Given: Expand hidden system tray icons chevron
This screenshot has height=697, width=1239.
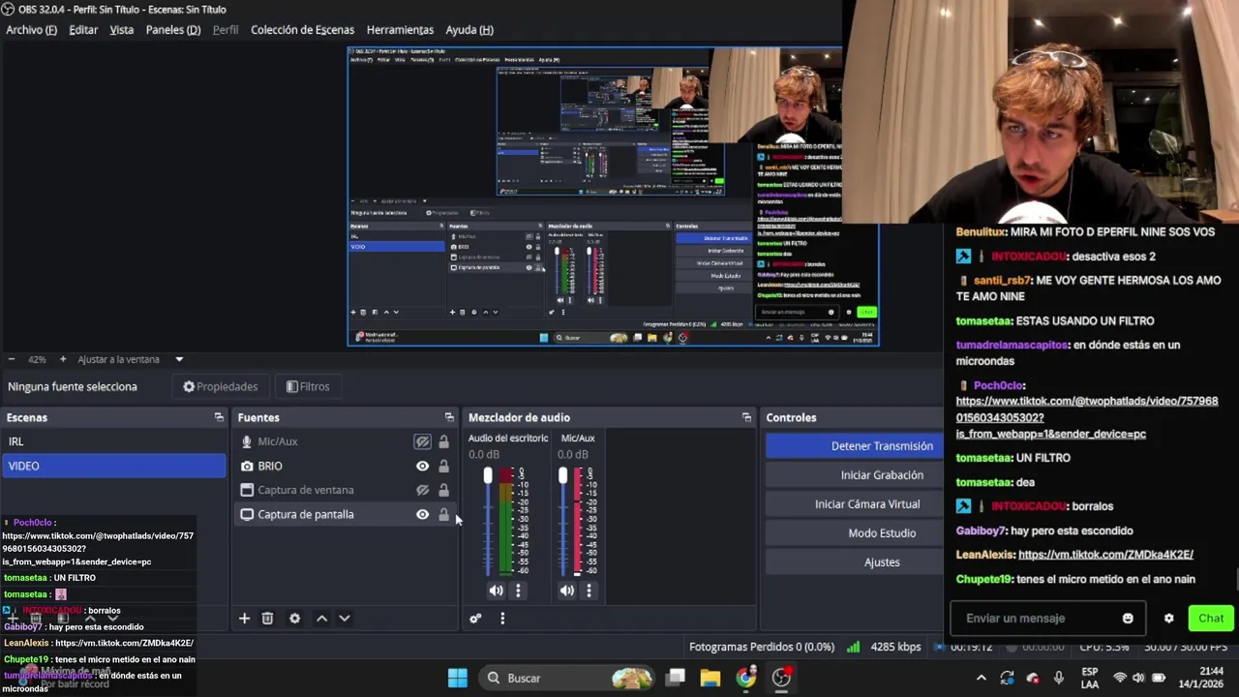Looking at the screenshot, I should (981, 678).
